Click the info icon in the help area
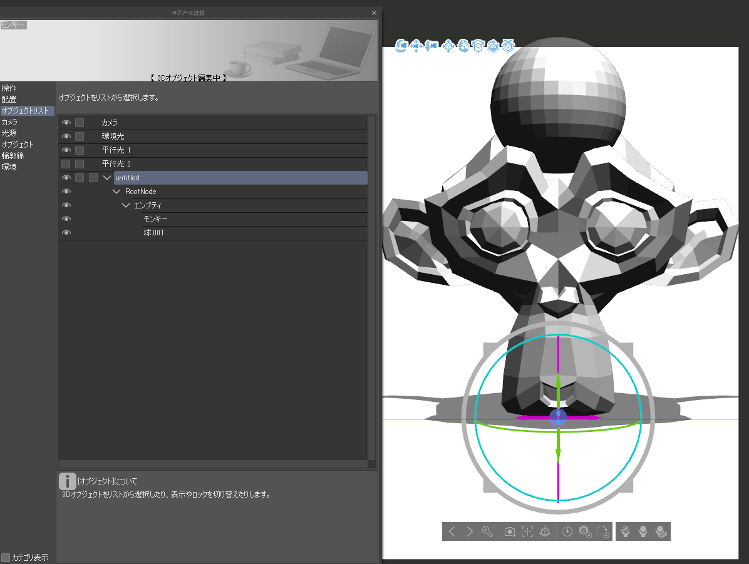The height and width of the screenshot is (564, 749). click(x=68, y=481)
